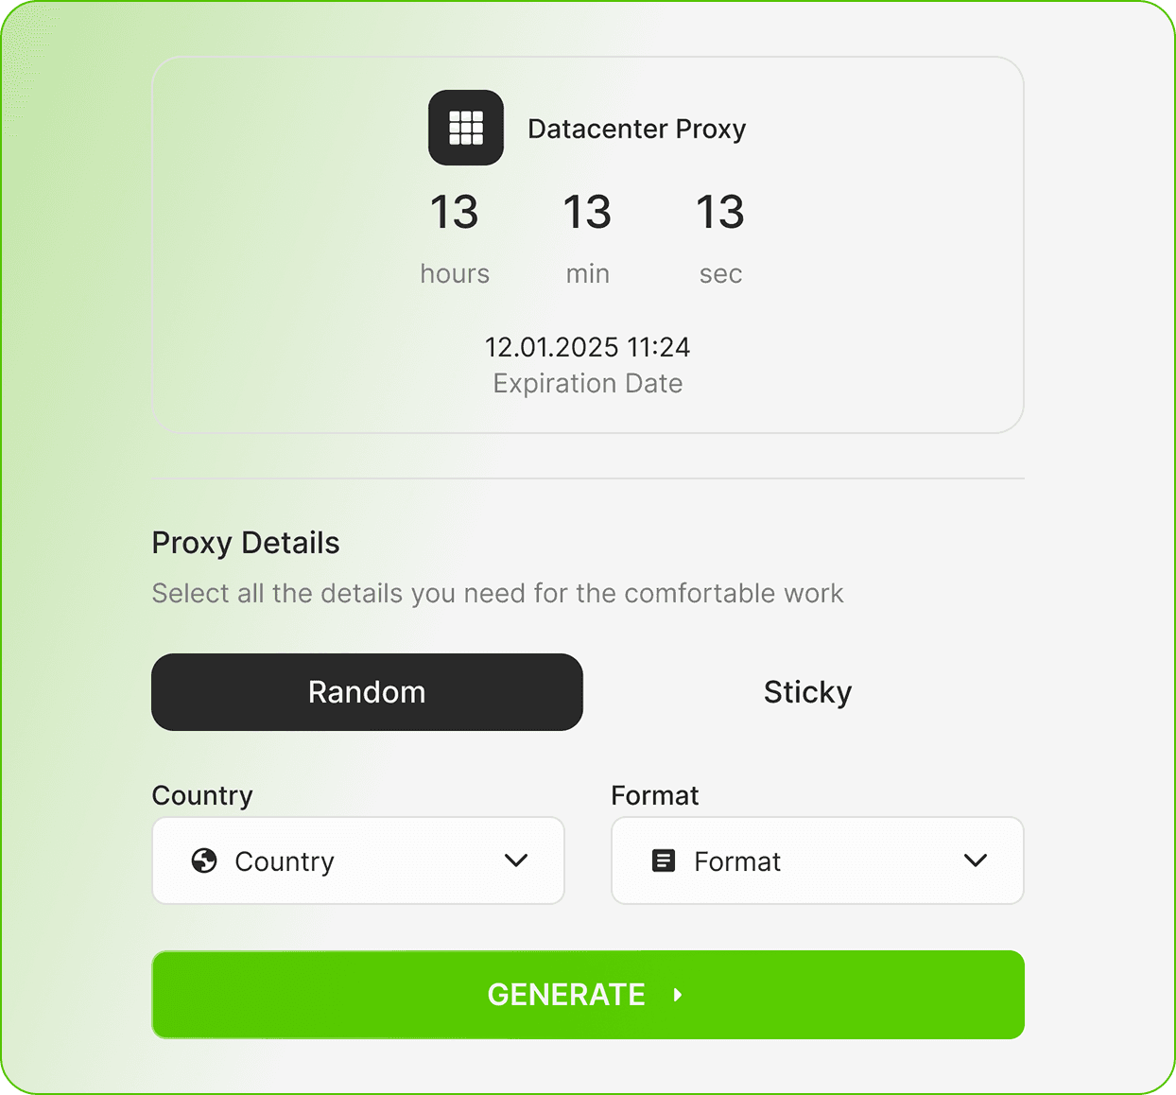Switch to the Sticky proxy mode
The image size is (1176, 1095).
pos(807,692)
